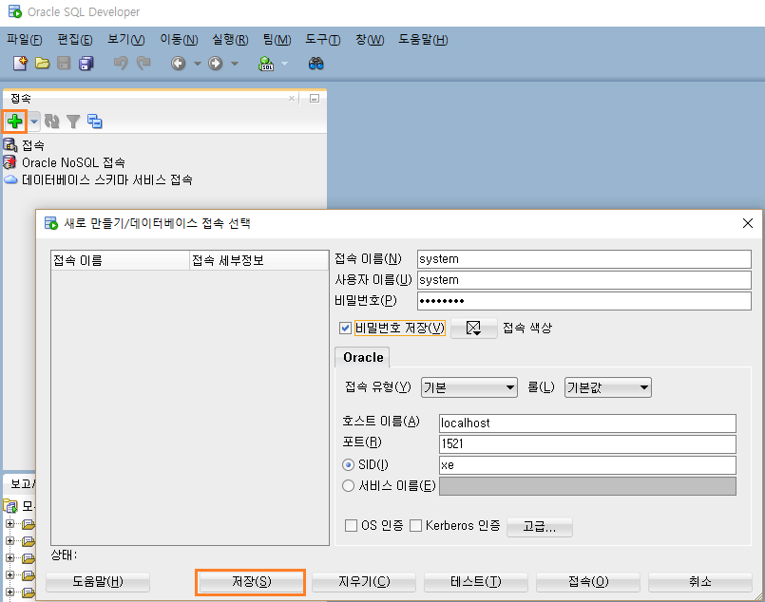Image resolution: width=765 pixels, height=602 pixels.
Task: Click the Forward navigation arrow icon
Action: [x=215, y=64]
